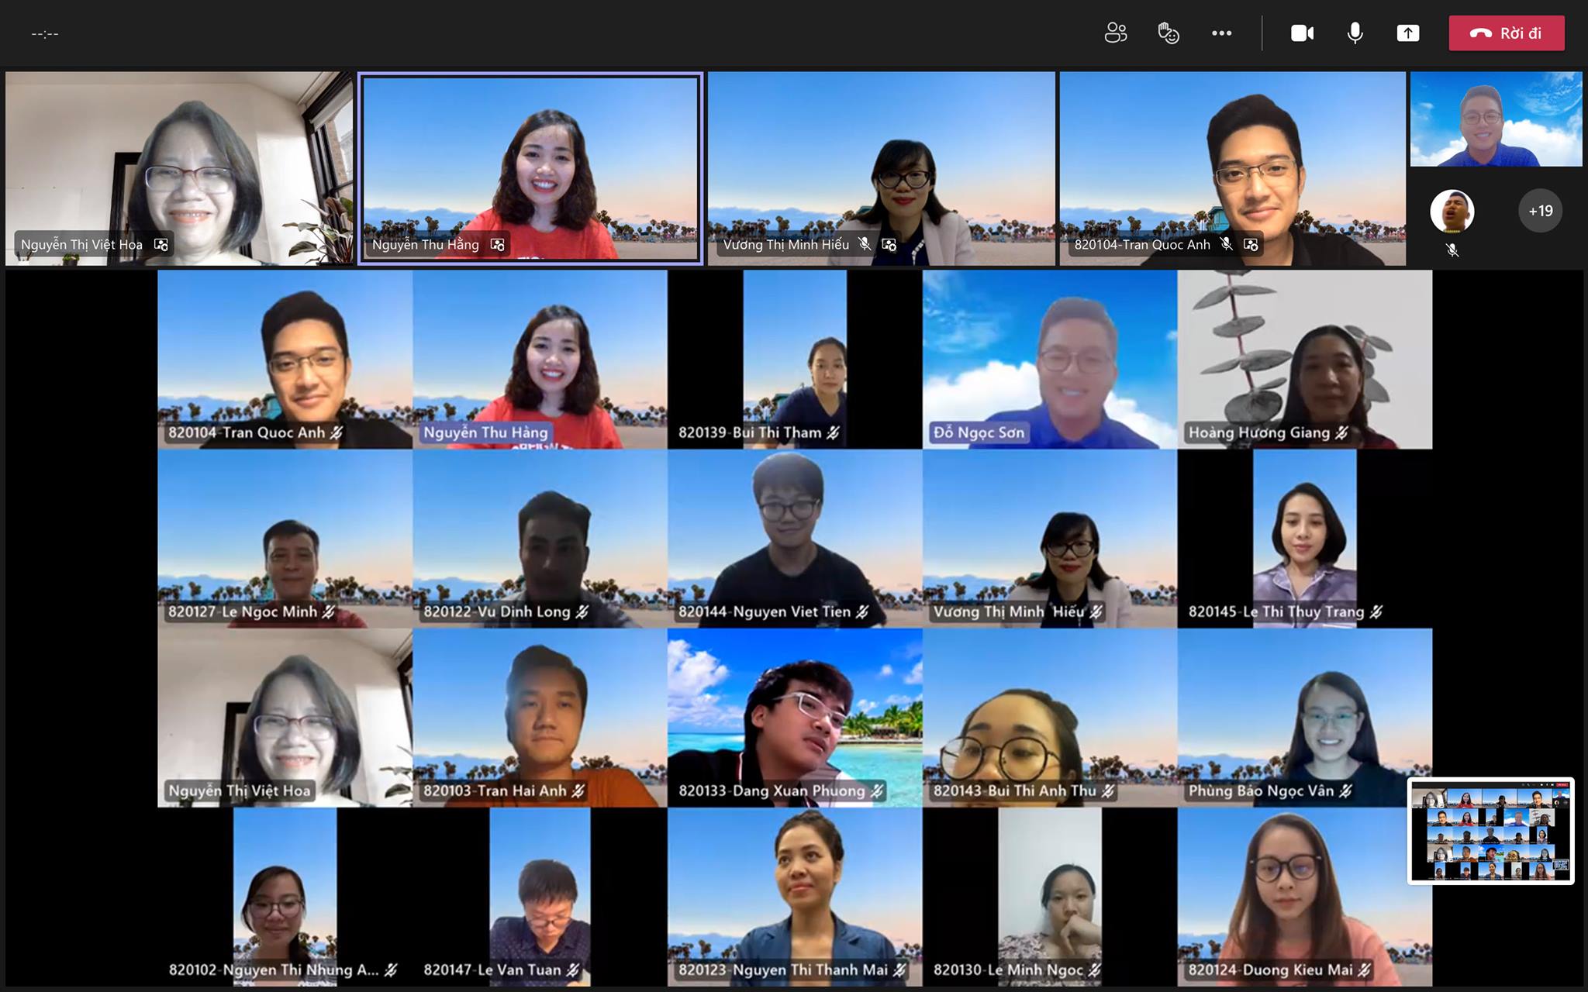Click the share content tray icon
This screenshot has width=1588, height=992.
click(x=1408, y=33)
